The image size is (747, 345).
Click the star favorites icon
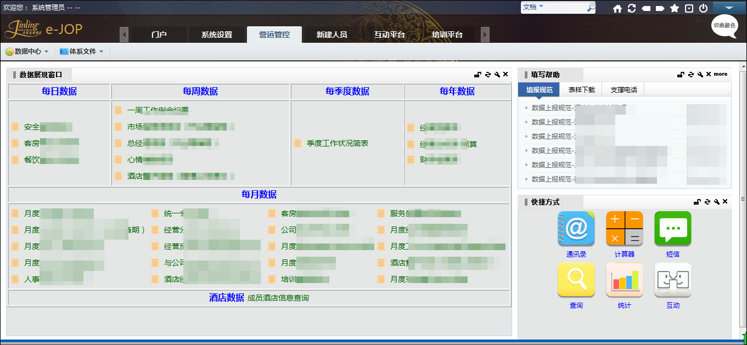(675, 8)
